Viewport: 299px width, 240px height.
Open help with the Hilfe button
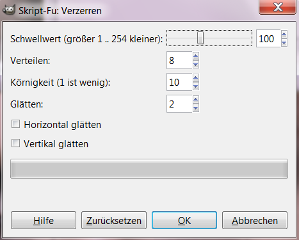(x=44, y=220)
